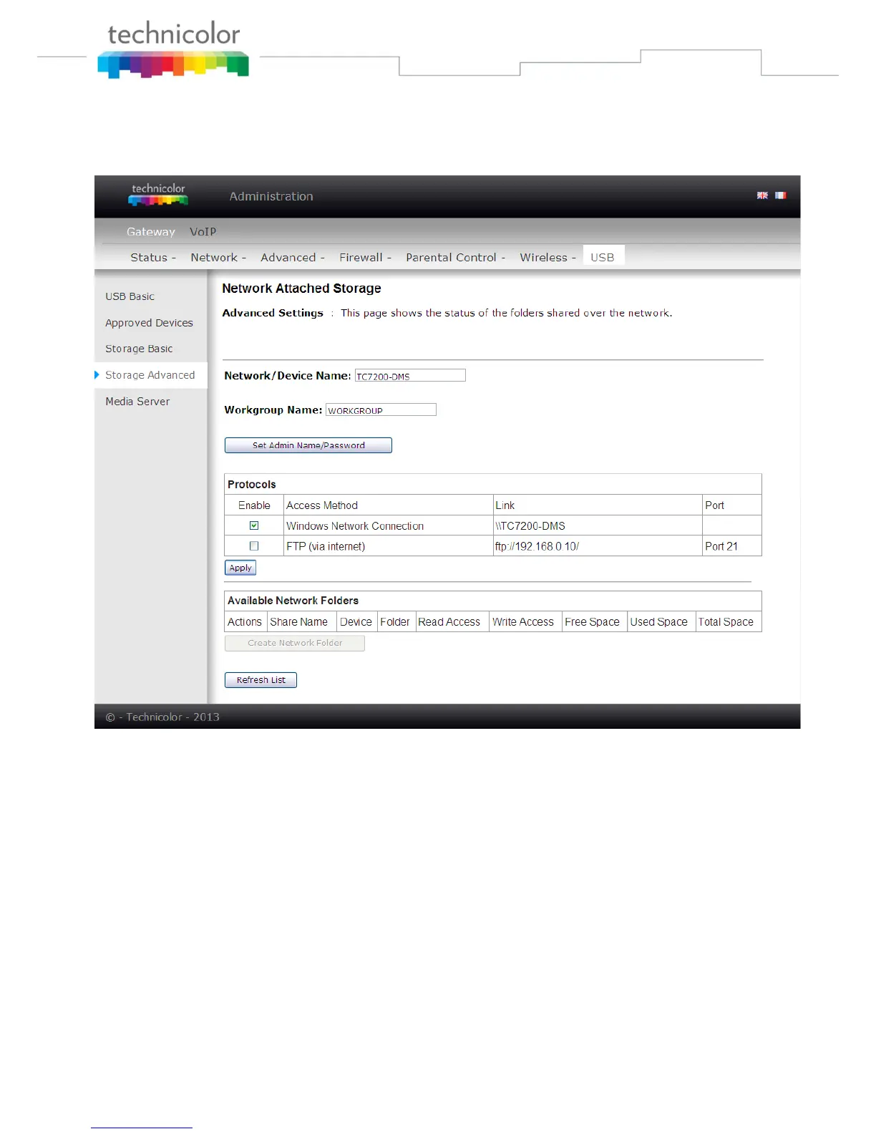Screen dimensions: 876x1134
Task: Open the Parental Control dropdown menu
Action: click(x=456, y=257)
